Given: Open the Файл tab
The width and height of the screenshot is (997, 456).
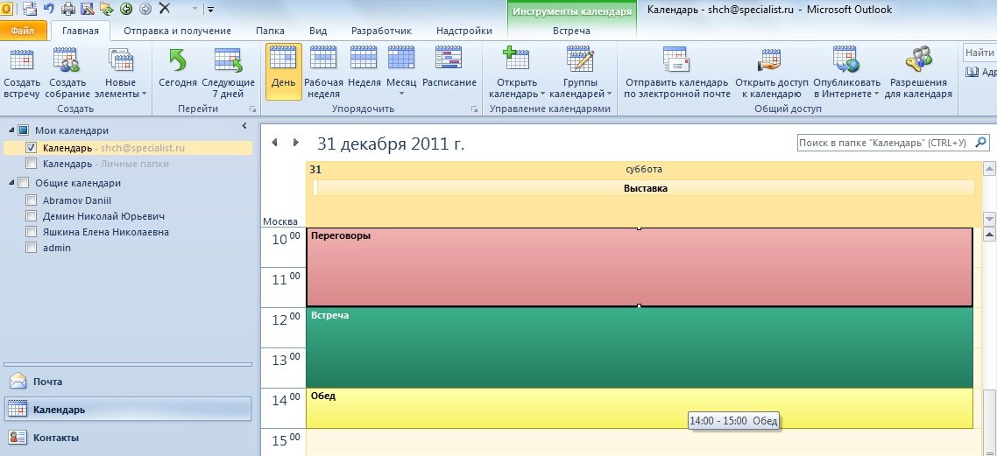Looking at the screenshot, I should [23, 31].
